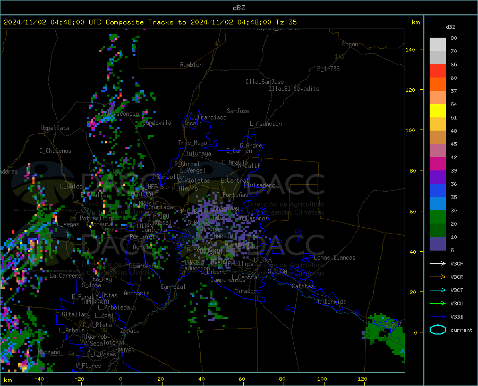Click the Gltallary map label
Viewport: 478px width, 386px height.
(76, 314)
